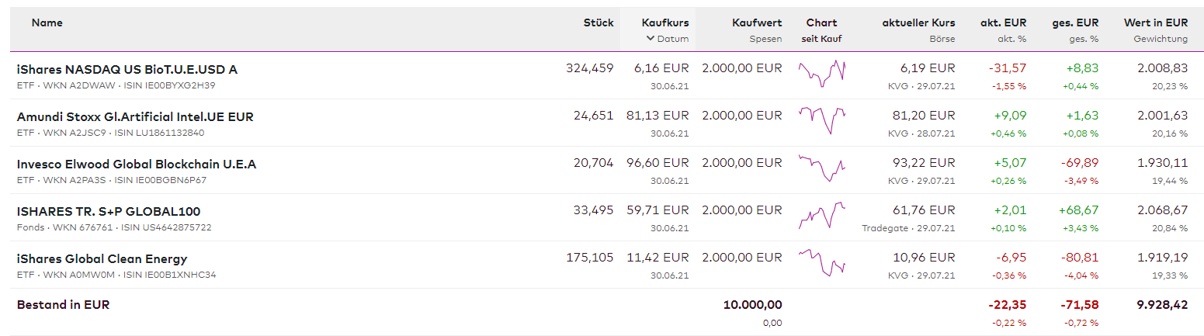Click the Kaufkurs column header
This screenshot has height=336, width=1204.
tap(665, 23)
